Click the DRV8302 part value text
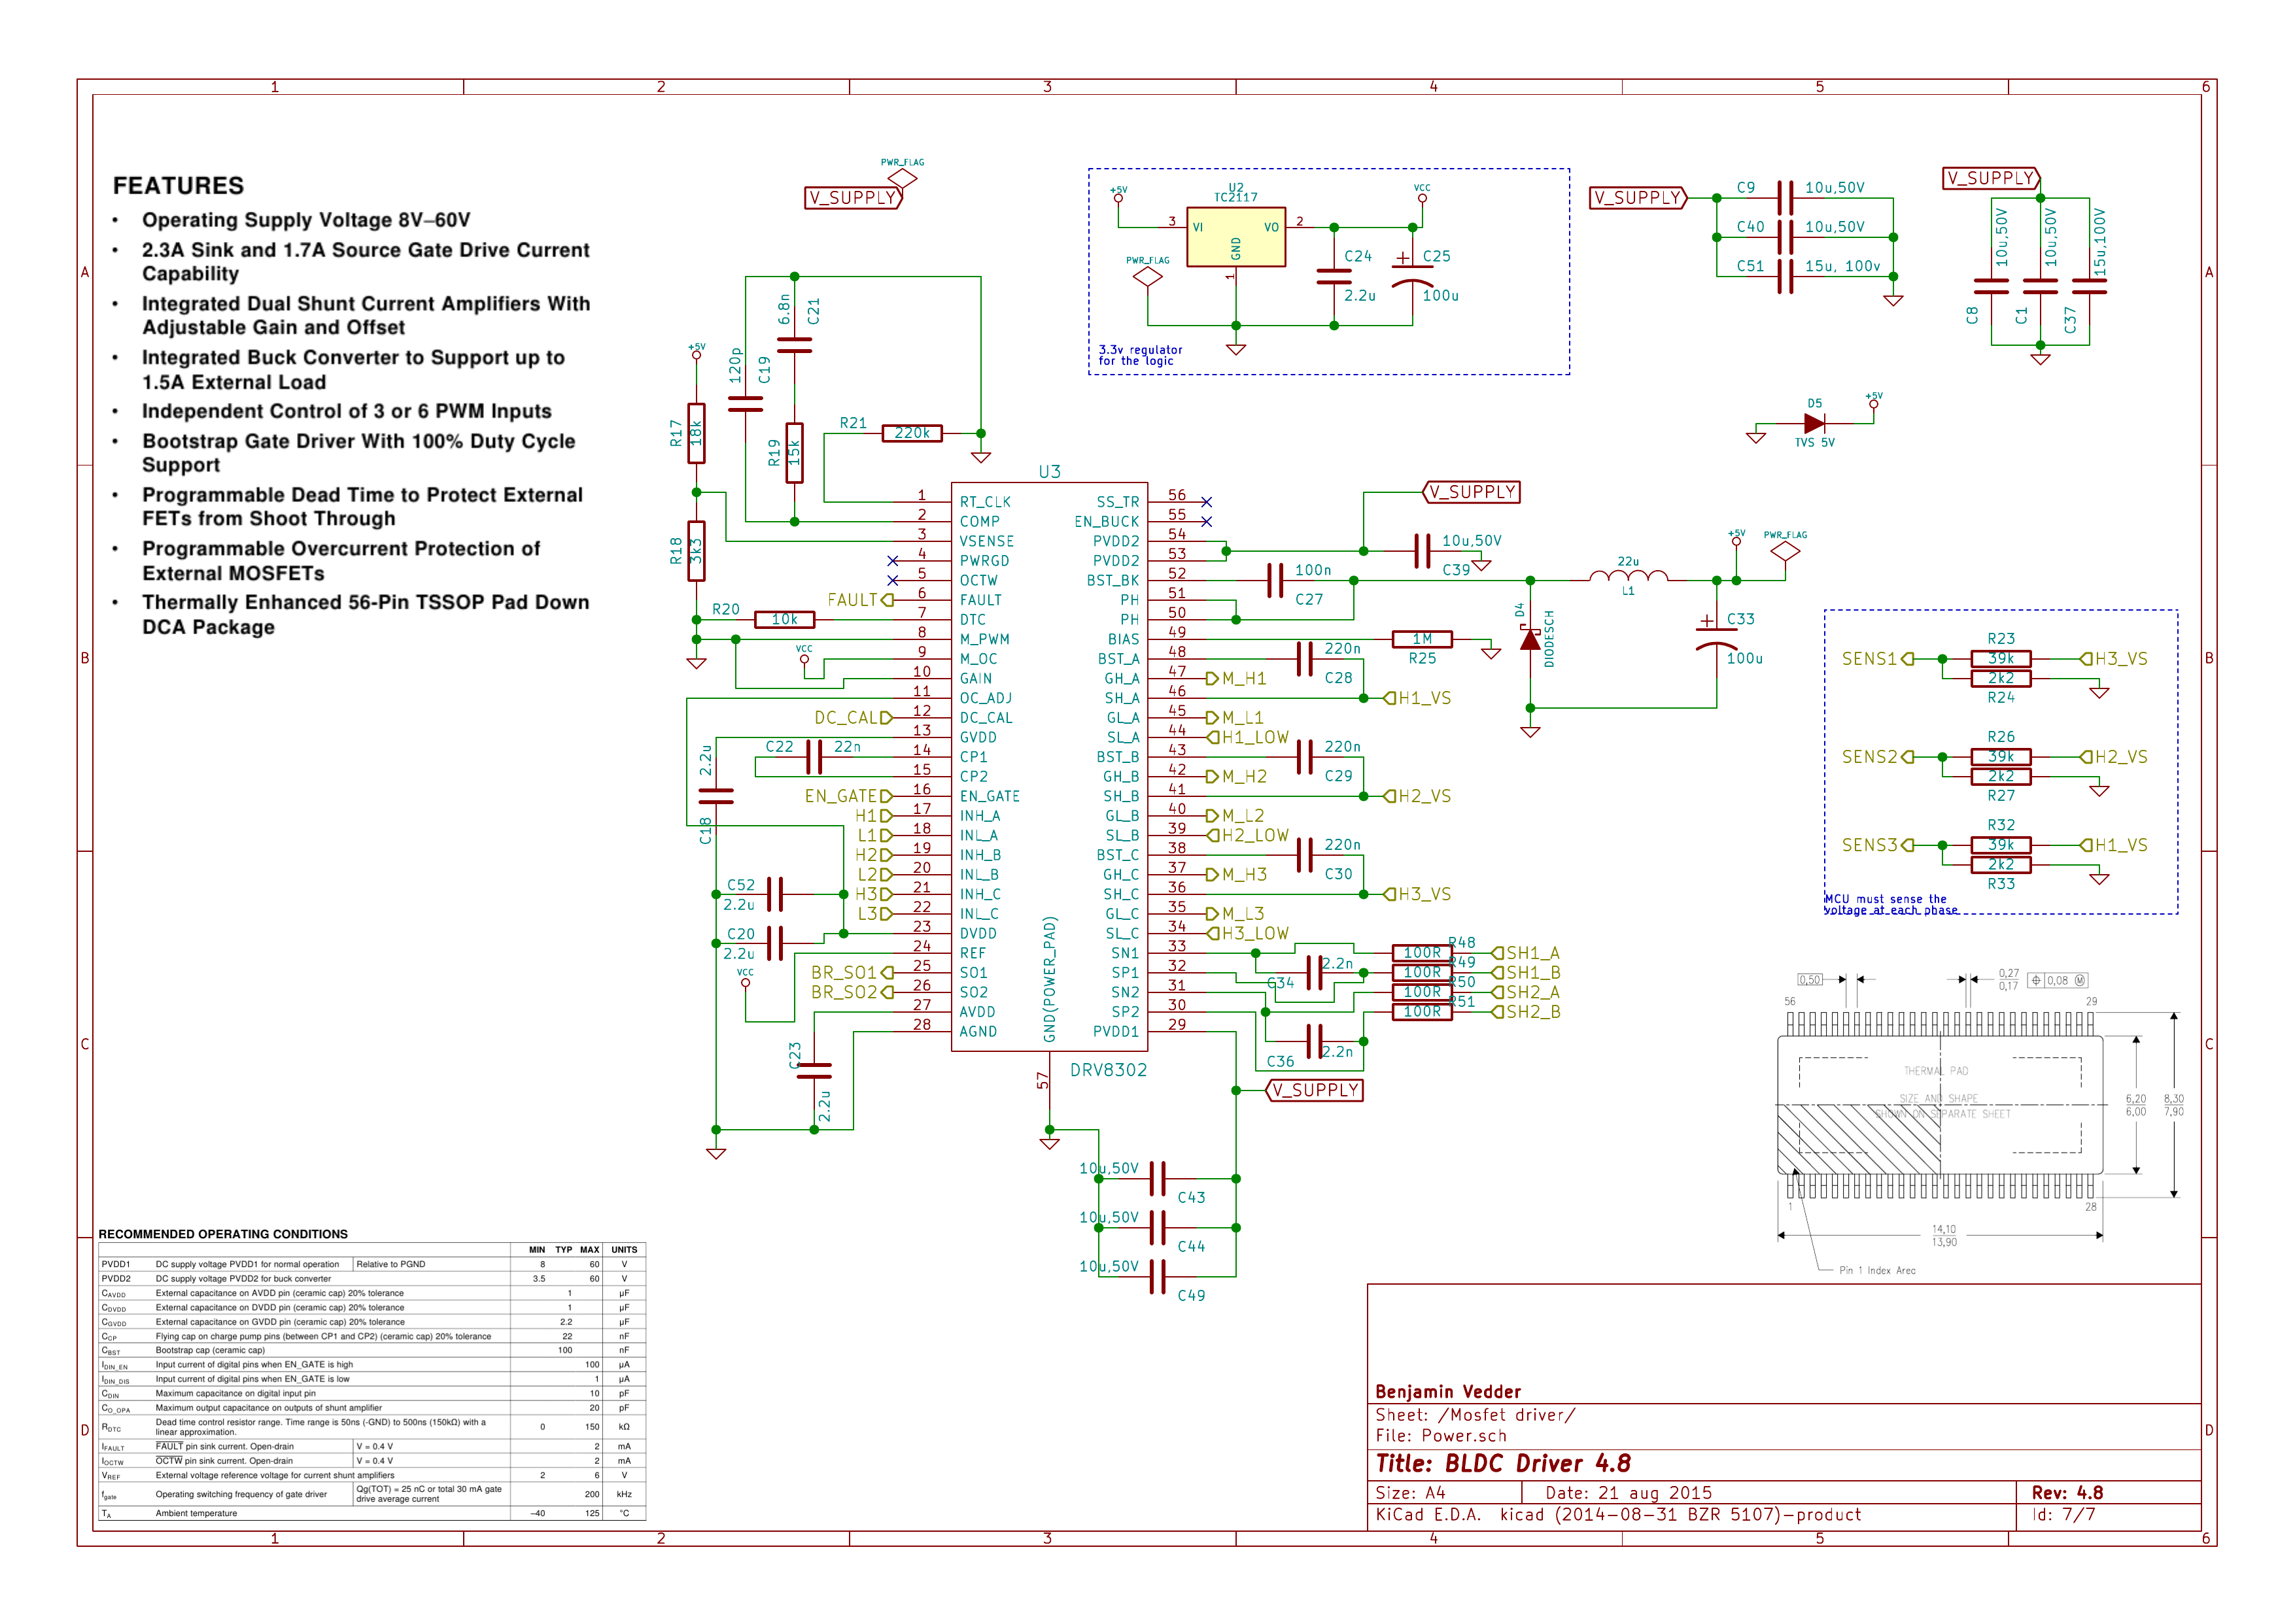 point(1107,1070)
